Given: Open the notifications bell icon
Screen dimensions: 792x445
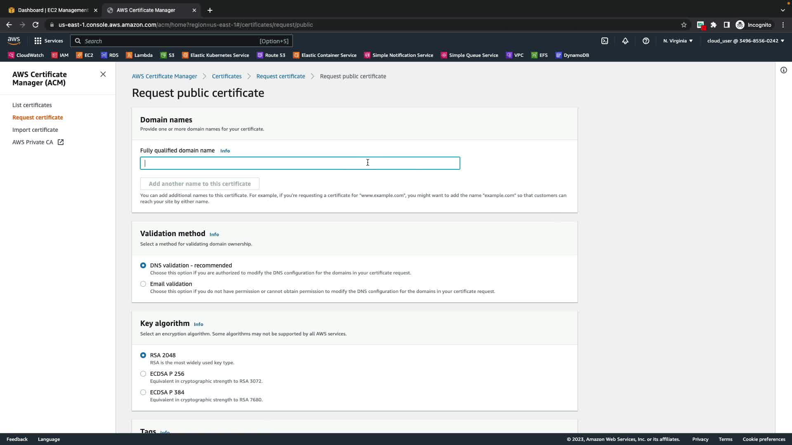Looking at the screenshot, I should pyautogui.click(x=625, y=41).
